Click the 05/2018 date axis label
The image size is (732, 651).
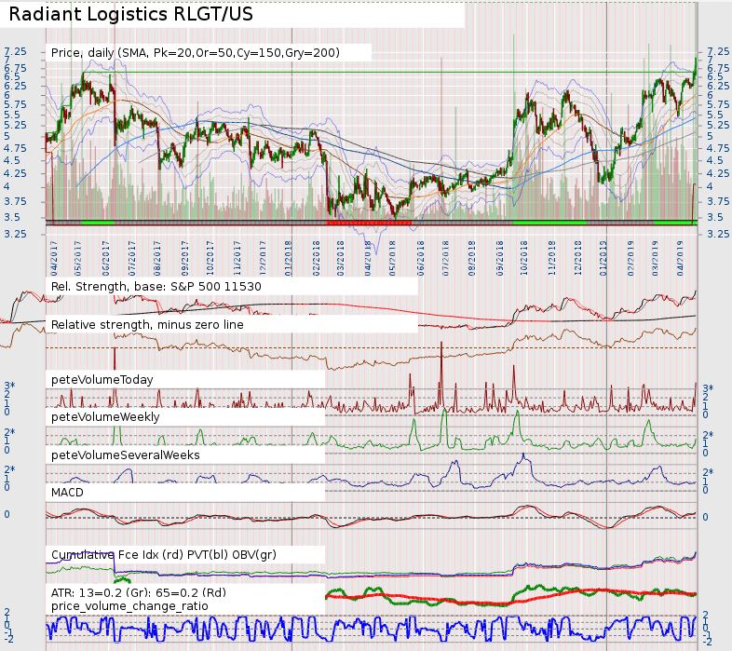[x=392, y=258]
